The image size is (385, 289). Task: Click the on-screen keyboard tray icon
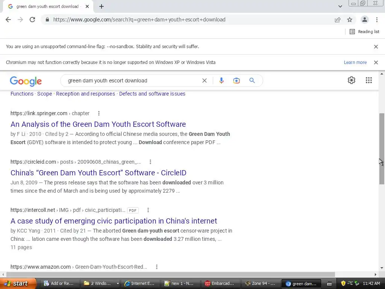[x=329, y=284]
